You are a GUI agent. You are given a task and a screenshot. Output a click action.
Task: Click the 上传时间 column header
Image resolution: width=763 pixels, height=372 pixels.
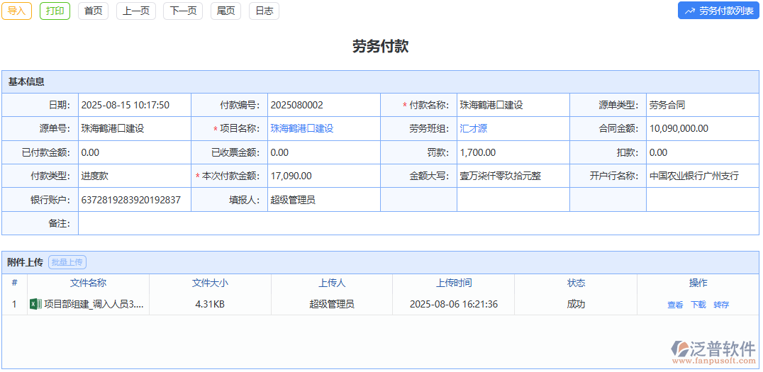point(454,283)
